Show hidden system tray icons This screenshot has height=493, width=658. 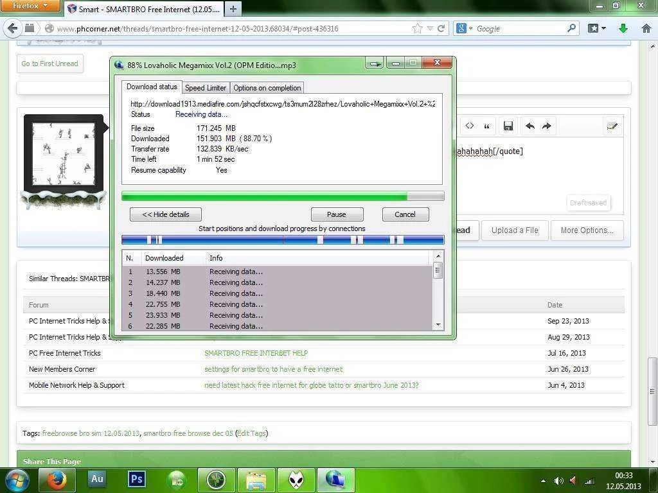[544, 481]
